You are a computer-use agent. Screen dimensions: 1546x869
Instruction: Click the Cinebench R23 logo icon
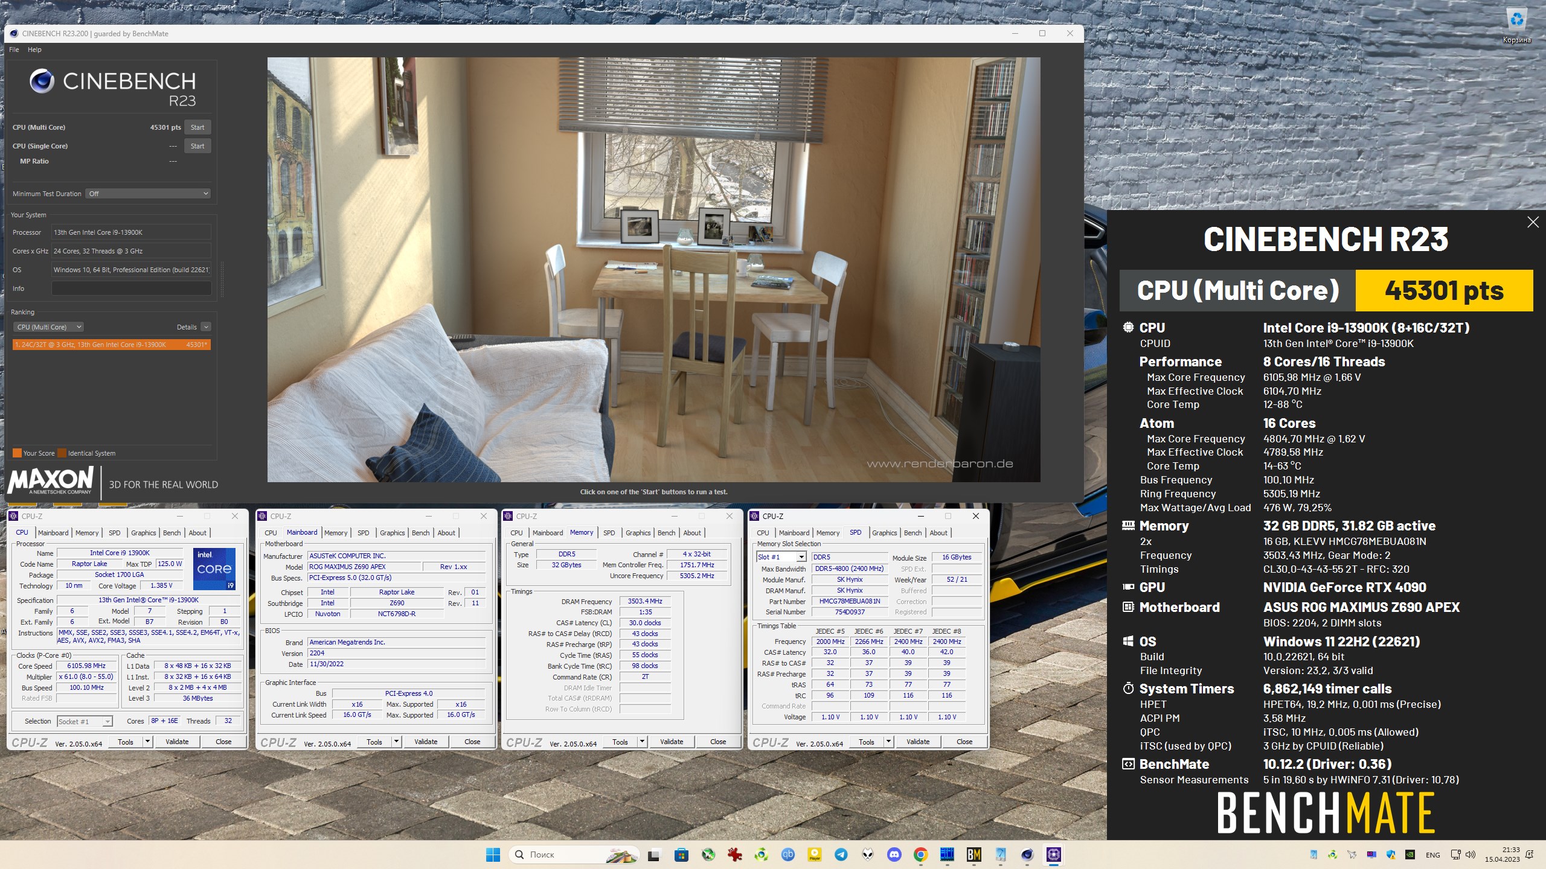tap(42, 81)
